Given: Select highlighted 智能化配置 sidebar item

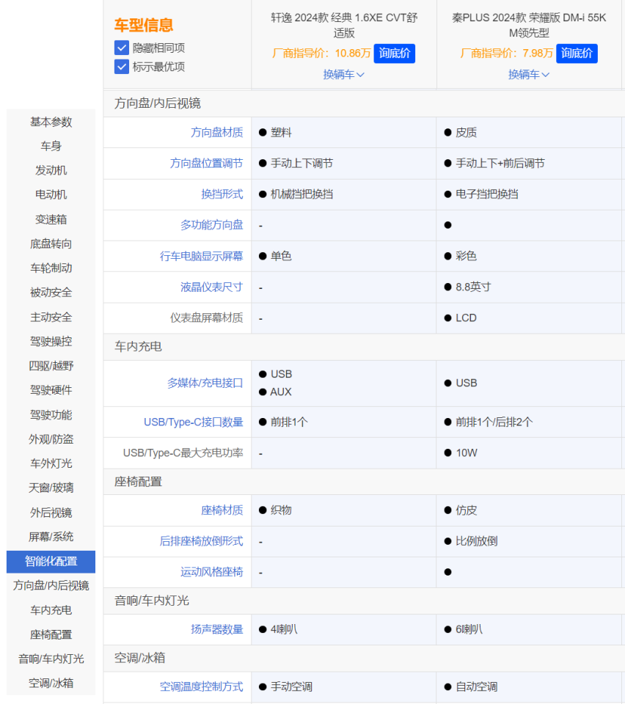Looking at the screenshot, I should (51, 562).
